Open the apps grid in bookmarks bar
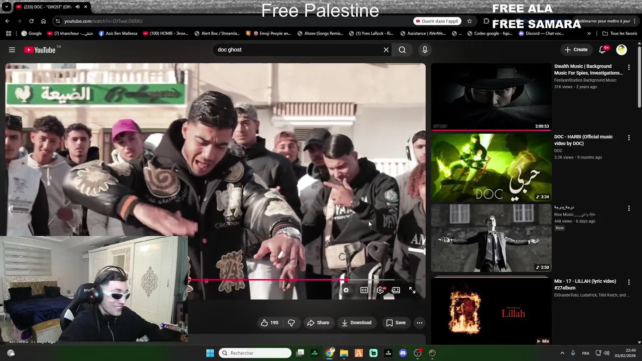The height and width of the screenshot is (361, 642). pos(9,34)
